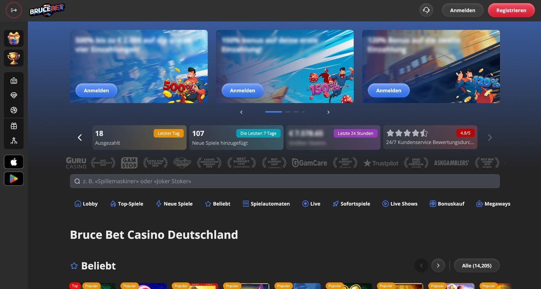
Task: Click the BruceBet logo
Action: tap(47, 10)
